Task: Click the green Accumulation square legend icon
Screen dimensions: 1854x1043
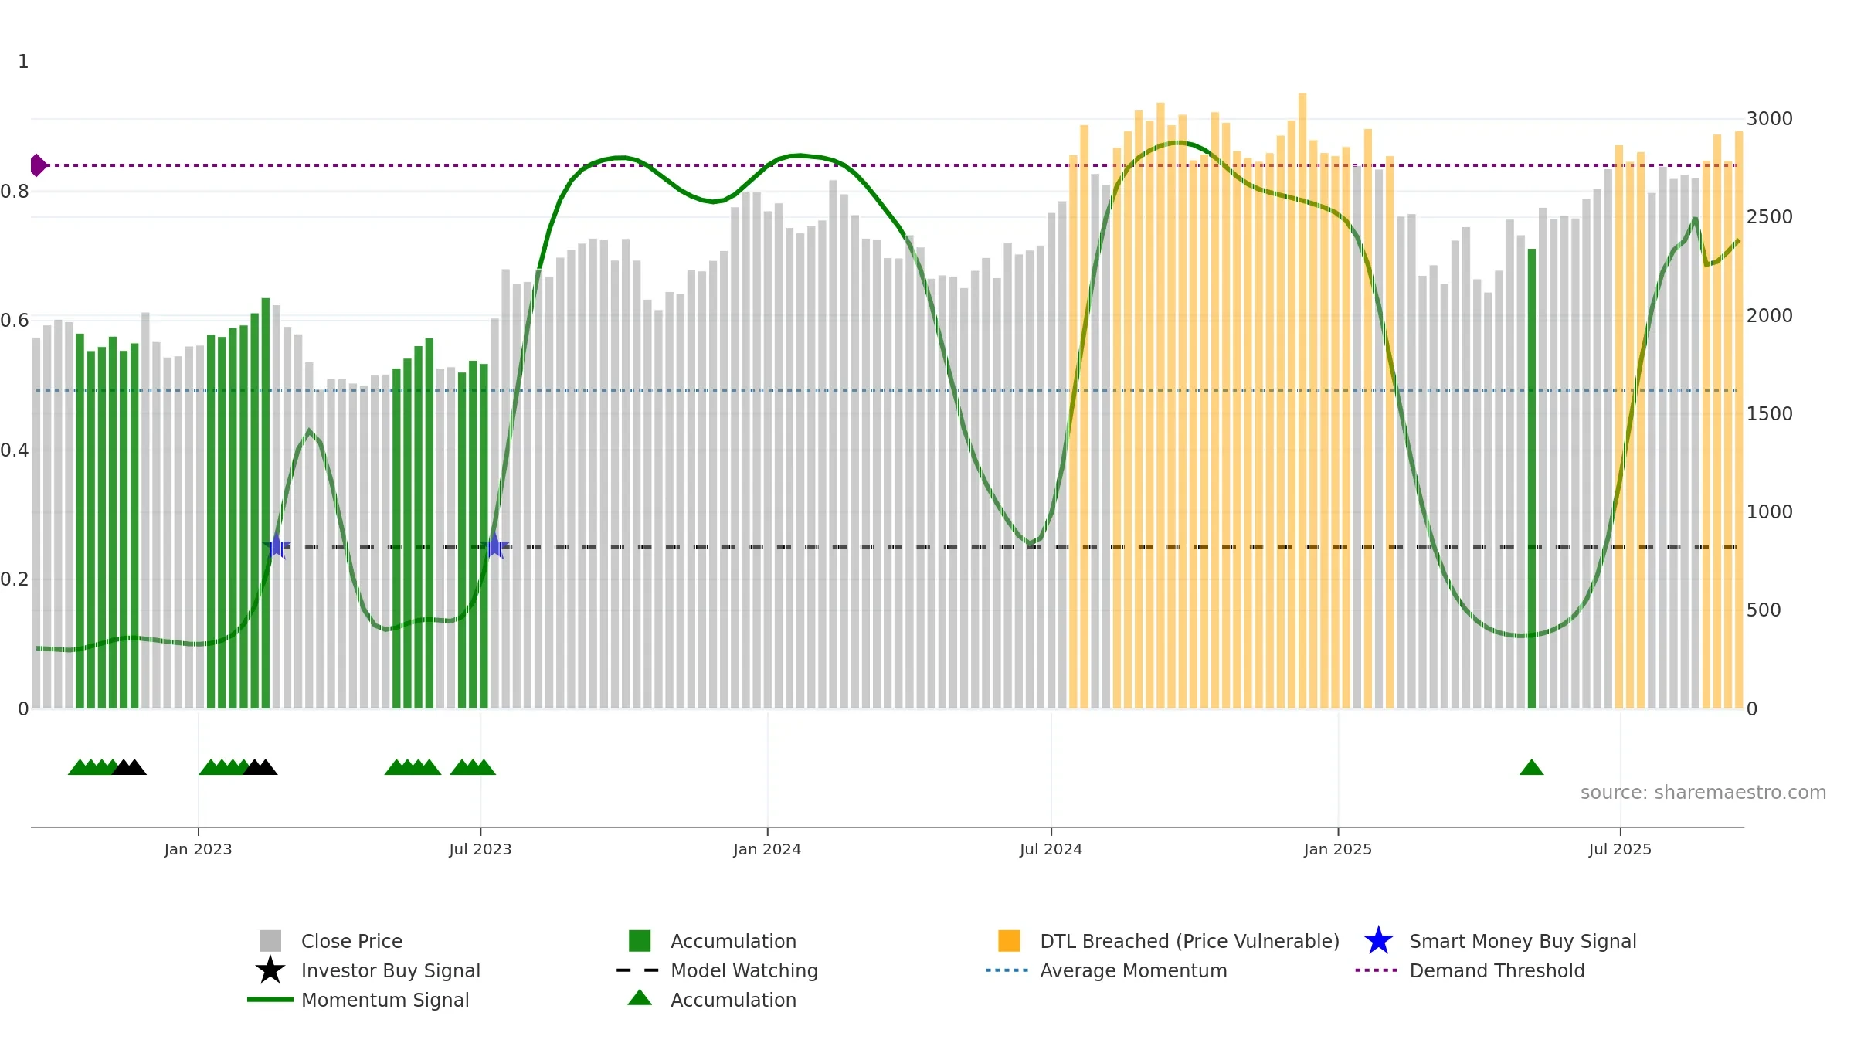Action: (640, 941)
